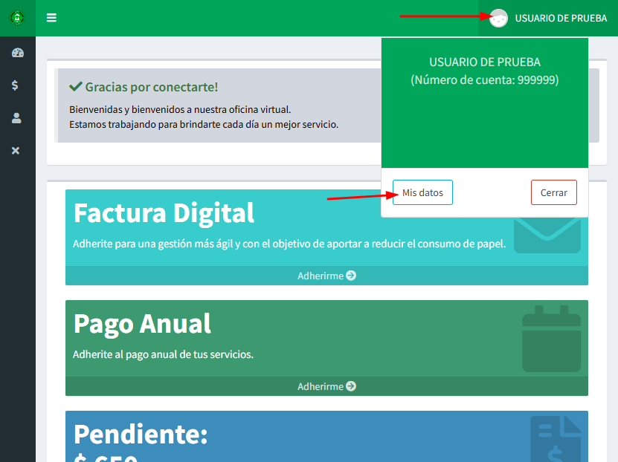This screenshot has height=462, width=618.
Task: Click 'Adherite para una gestión más ágil' description
Action: pyautogui.click(x=289, y=244)
